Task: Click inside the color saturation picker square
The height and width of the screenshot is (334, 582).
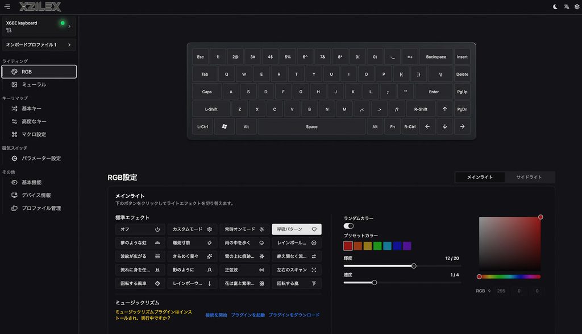Action: coord(510,244)
